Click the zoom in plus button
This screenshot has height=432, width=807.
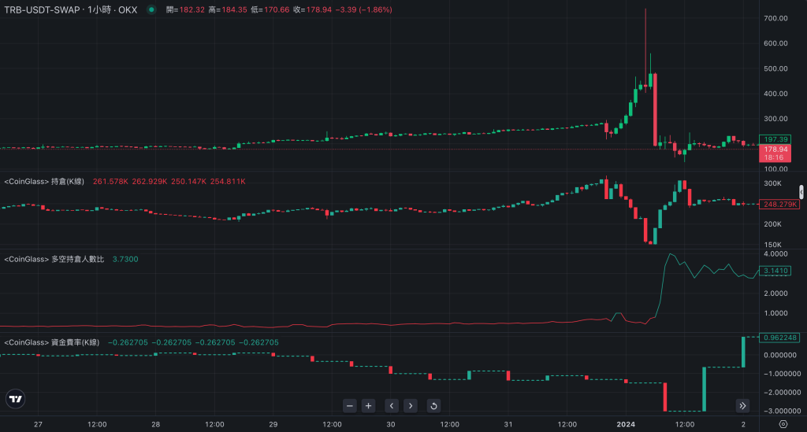[368, 406]
